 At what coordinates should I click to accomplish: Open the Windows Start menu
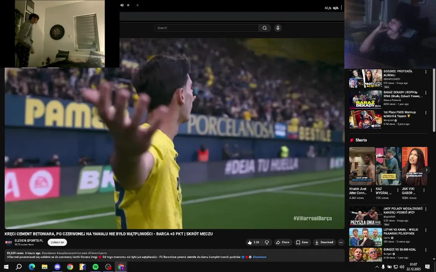pos(6,267)
